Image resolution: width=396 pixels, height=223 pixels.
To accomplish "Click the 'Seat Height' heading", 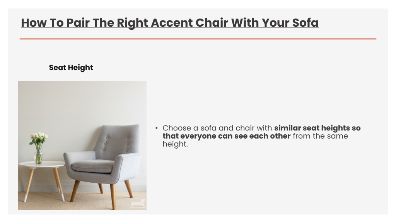I will pos(71,67).
